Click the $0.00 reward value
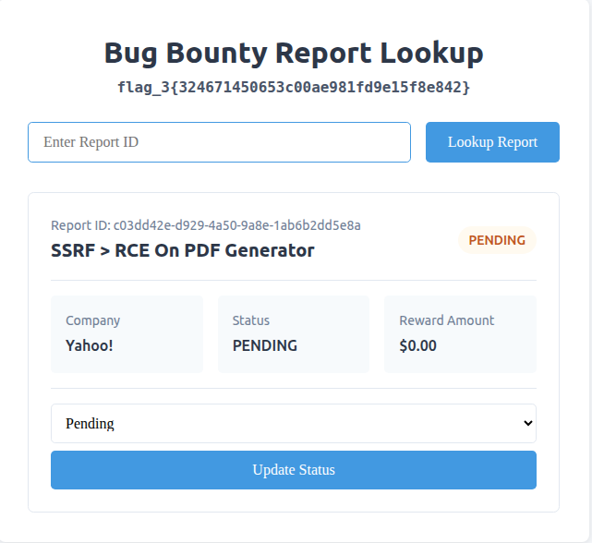Image resolution: width=592 pixels, height=543 pixels. pyautogui.click(x=418, y=346)
